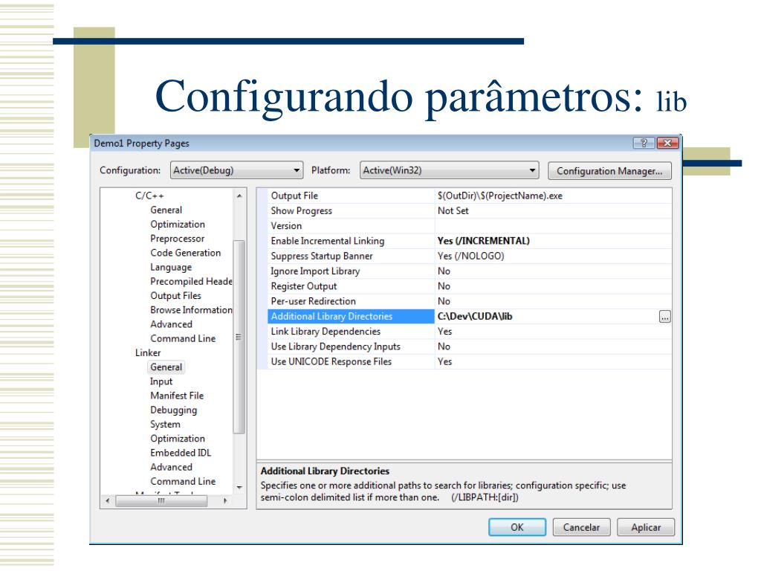Screen dimensions: 761x571
Task: Select Per-user Redirection property
Action: [x=313, y=301]
